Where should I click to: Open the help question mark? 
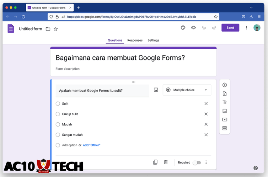[256, 168]
